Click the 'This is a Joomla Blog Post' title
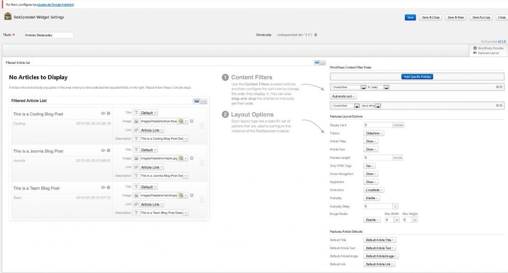 [38, 151]
